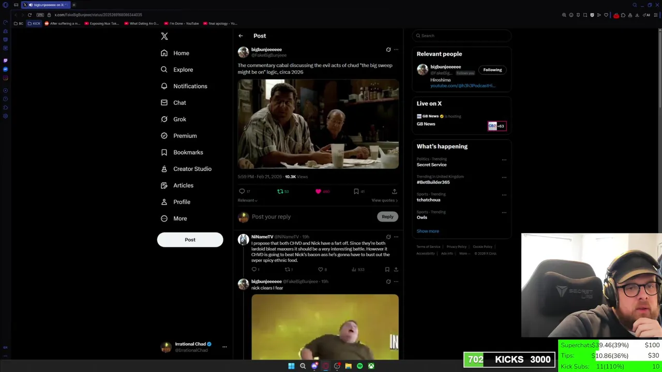Open Explore in sidebar
Screen dimensions: 662x372
177,70
